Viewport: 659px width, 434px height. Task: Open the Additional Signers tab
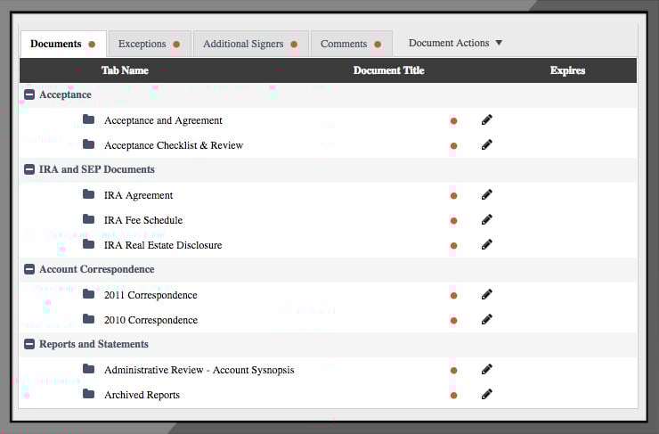click(x=250, y=44)
